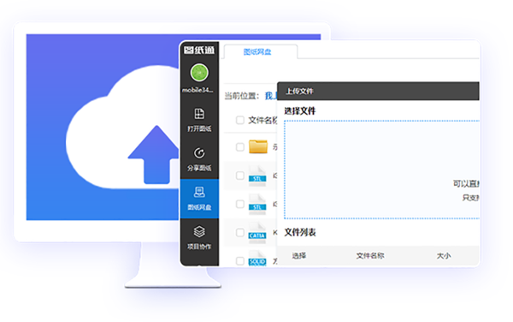
Task: Click the 选择文件 heading
Action: (x=300, y=111)
